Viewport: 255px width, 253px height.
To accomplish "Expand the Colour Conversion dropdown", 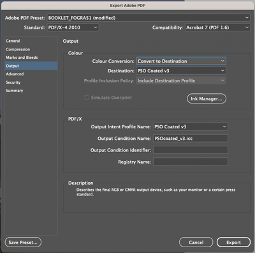I will tap(181, 61).
